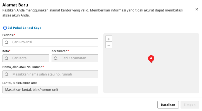Image resolution: width=202 pixels, height=111 pixels.
Task: Focus the Cari Provinsi search field
Action: 50,42
